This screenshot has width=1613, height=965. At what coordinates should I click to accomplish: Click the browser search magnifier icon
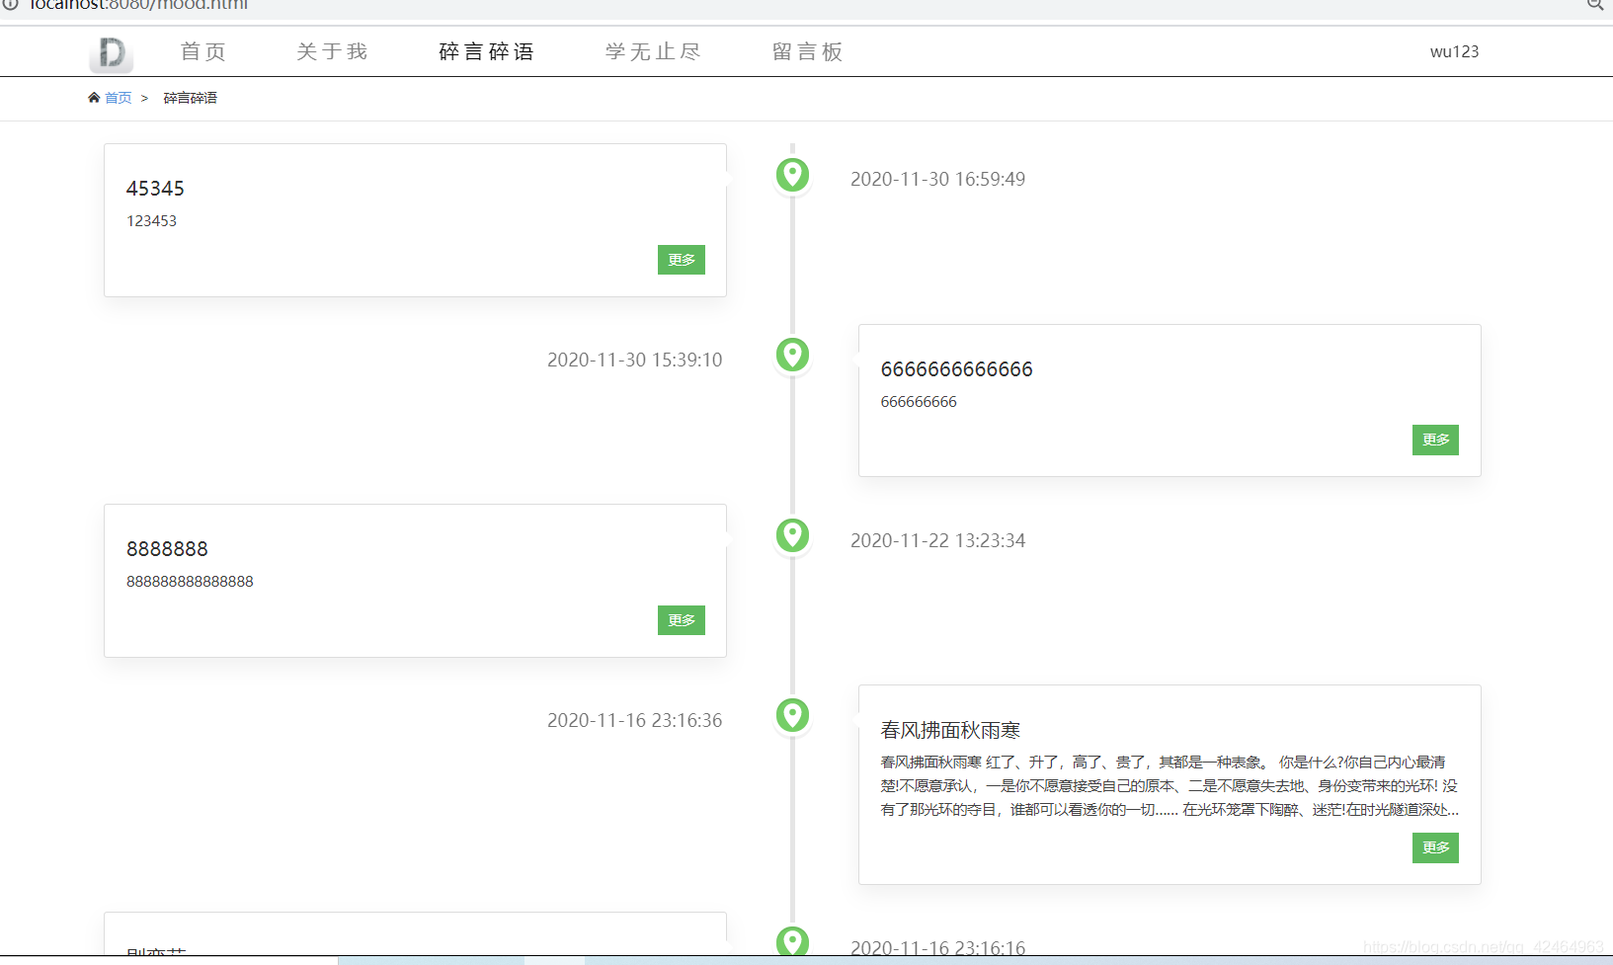[1594, 7]
